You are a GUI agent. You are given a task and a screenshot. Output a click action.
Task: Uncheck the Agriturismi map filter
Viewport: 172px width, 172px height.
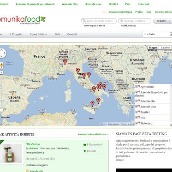(136, 87)
